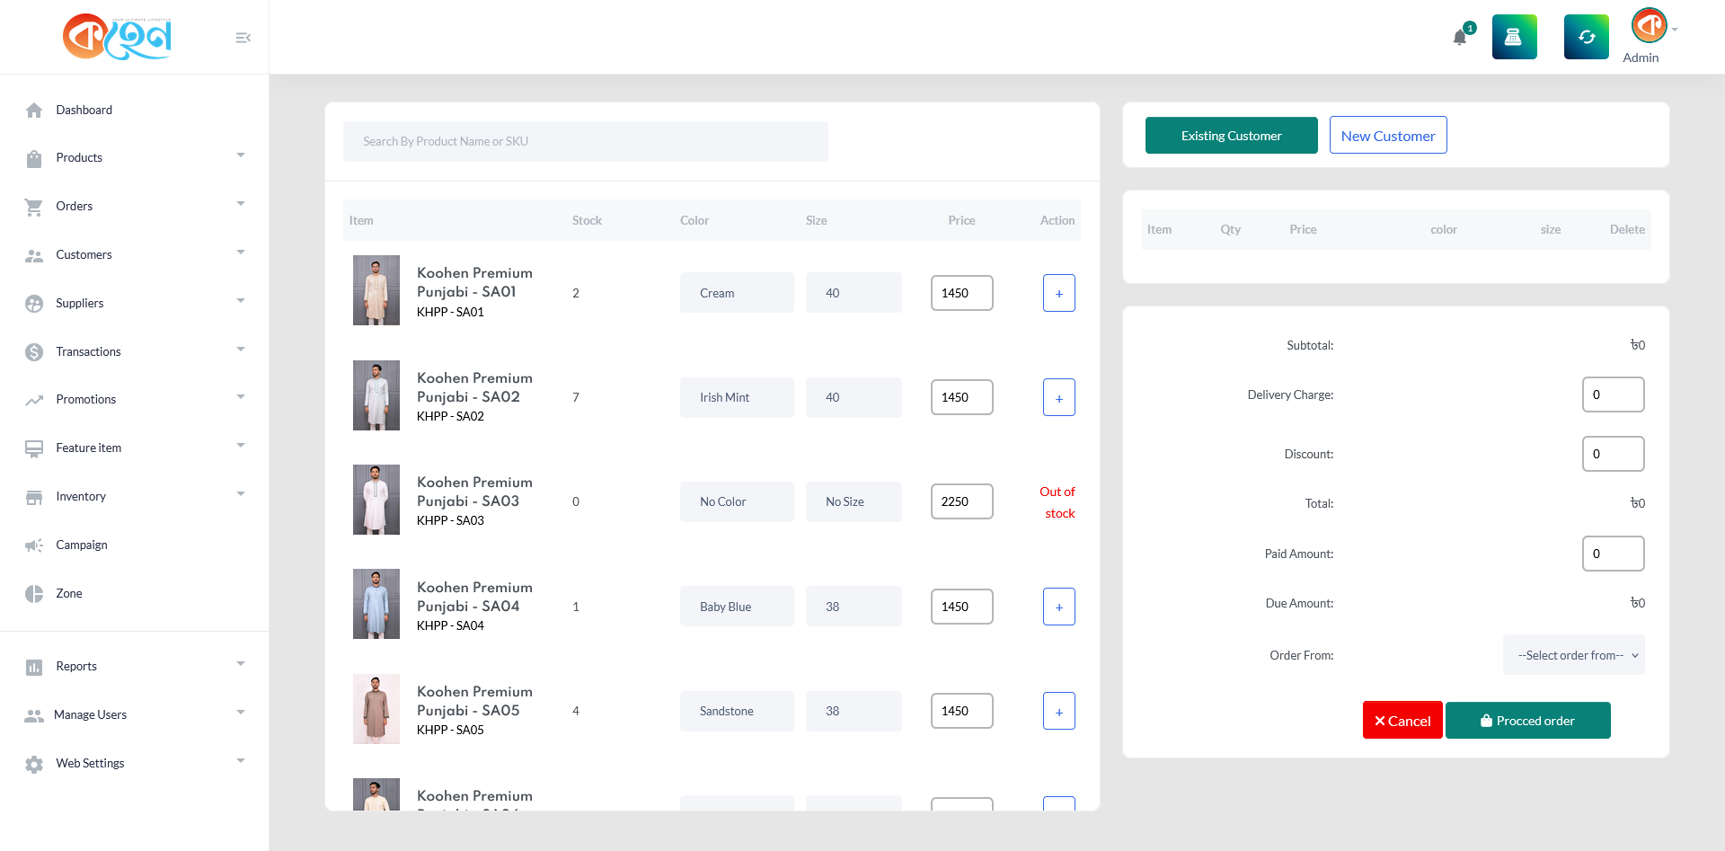Click the Discount input field
The height and width of the screenshot is (851, 1725).
pos(1613,454)
